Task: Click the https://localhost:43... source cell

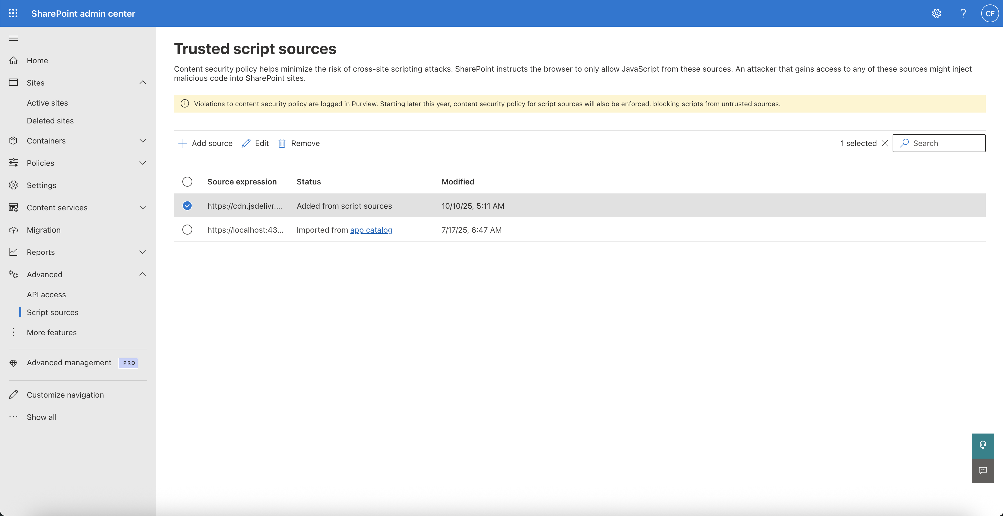Action: [245, 230]
